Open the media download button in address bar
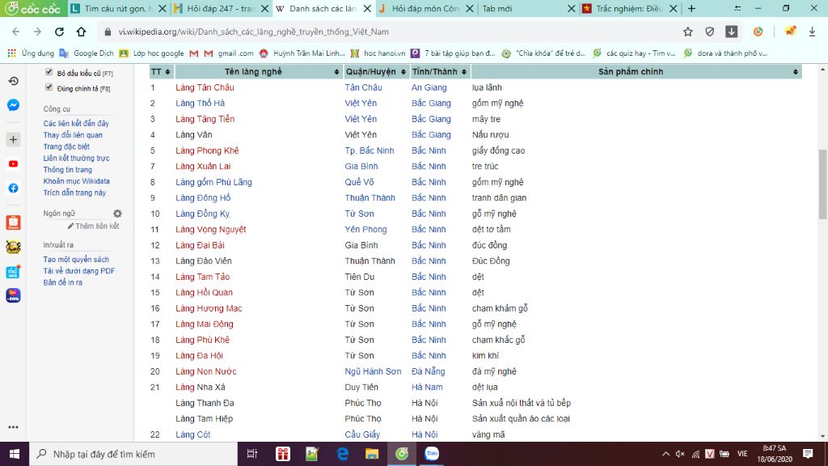Screen dimensions: 828x466 coord(731,32)
